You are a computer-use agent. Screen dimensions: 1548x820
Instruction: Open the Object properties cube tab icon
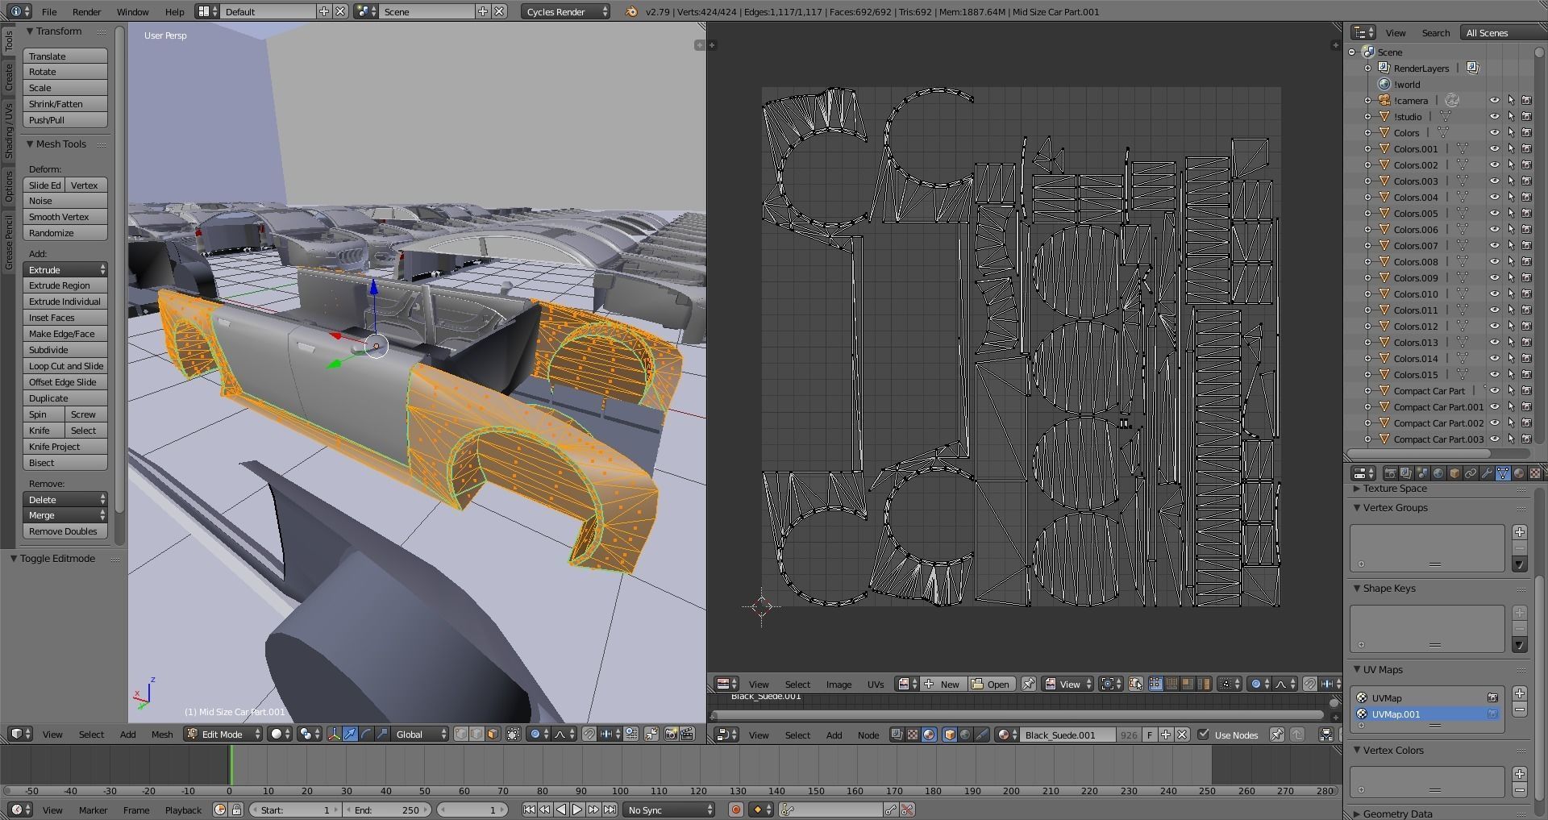coord(1454,473)
